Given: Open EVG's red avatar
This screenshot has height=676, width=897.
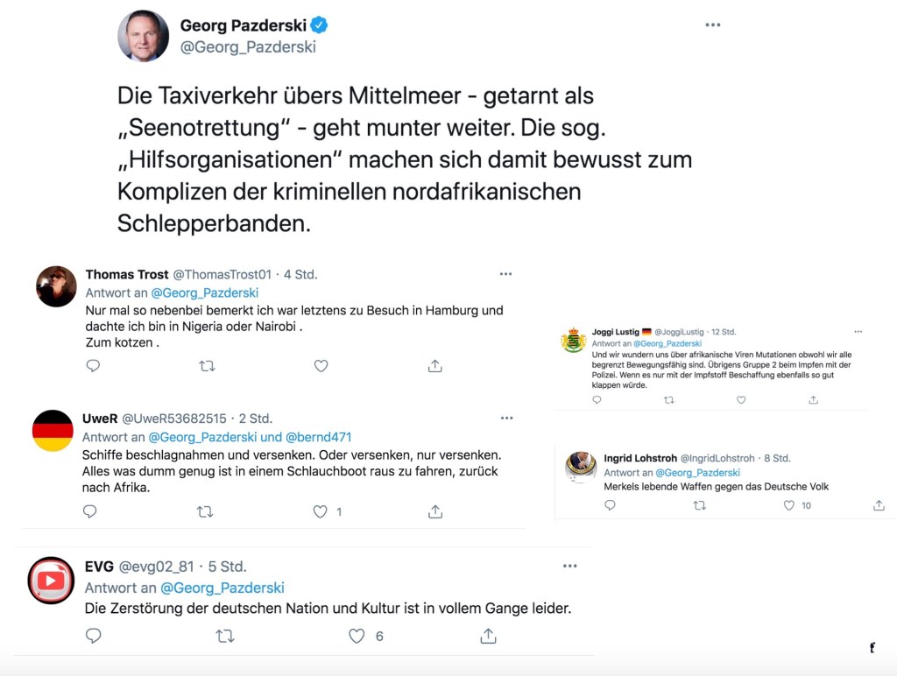Looking at the screenshot, I should coord(51,581).
